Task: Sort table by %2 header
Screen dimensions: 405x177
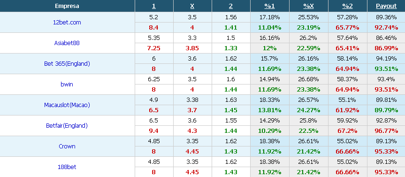Action: 347,6
